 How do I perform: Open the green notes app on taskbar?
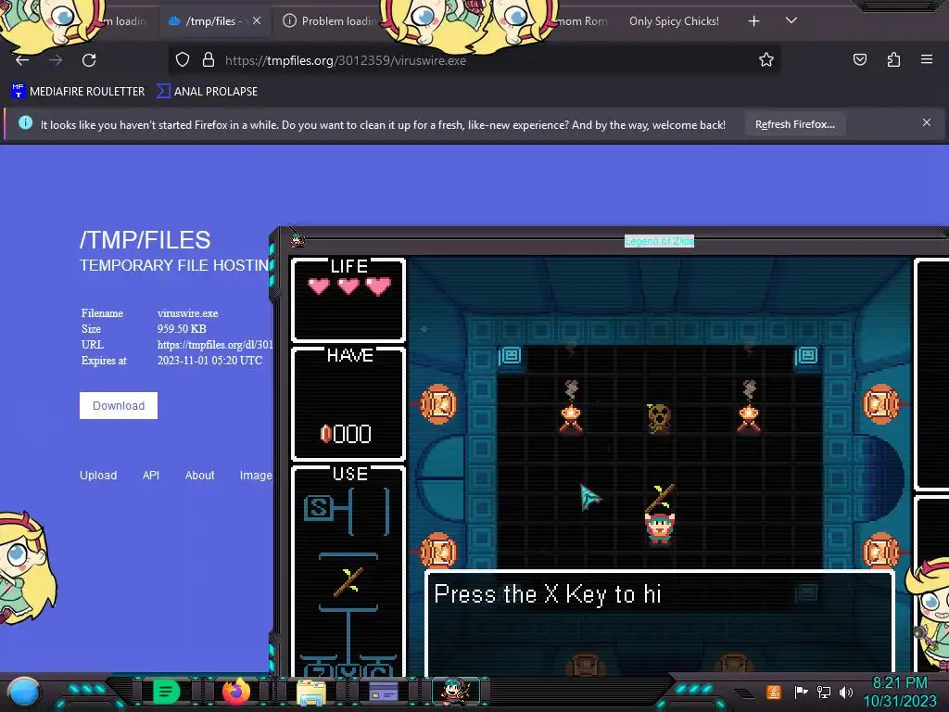[x=166, y=691]
